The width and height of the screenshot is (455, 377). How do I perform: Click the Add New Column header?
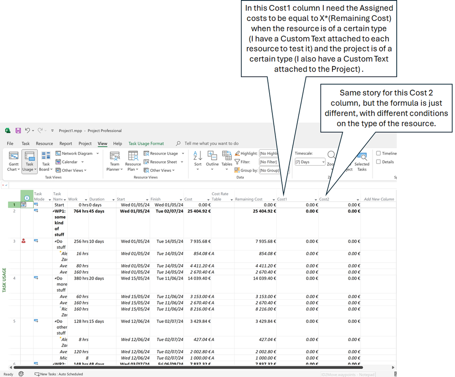coord(378,199)
